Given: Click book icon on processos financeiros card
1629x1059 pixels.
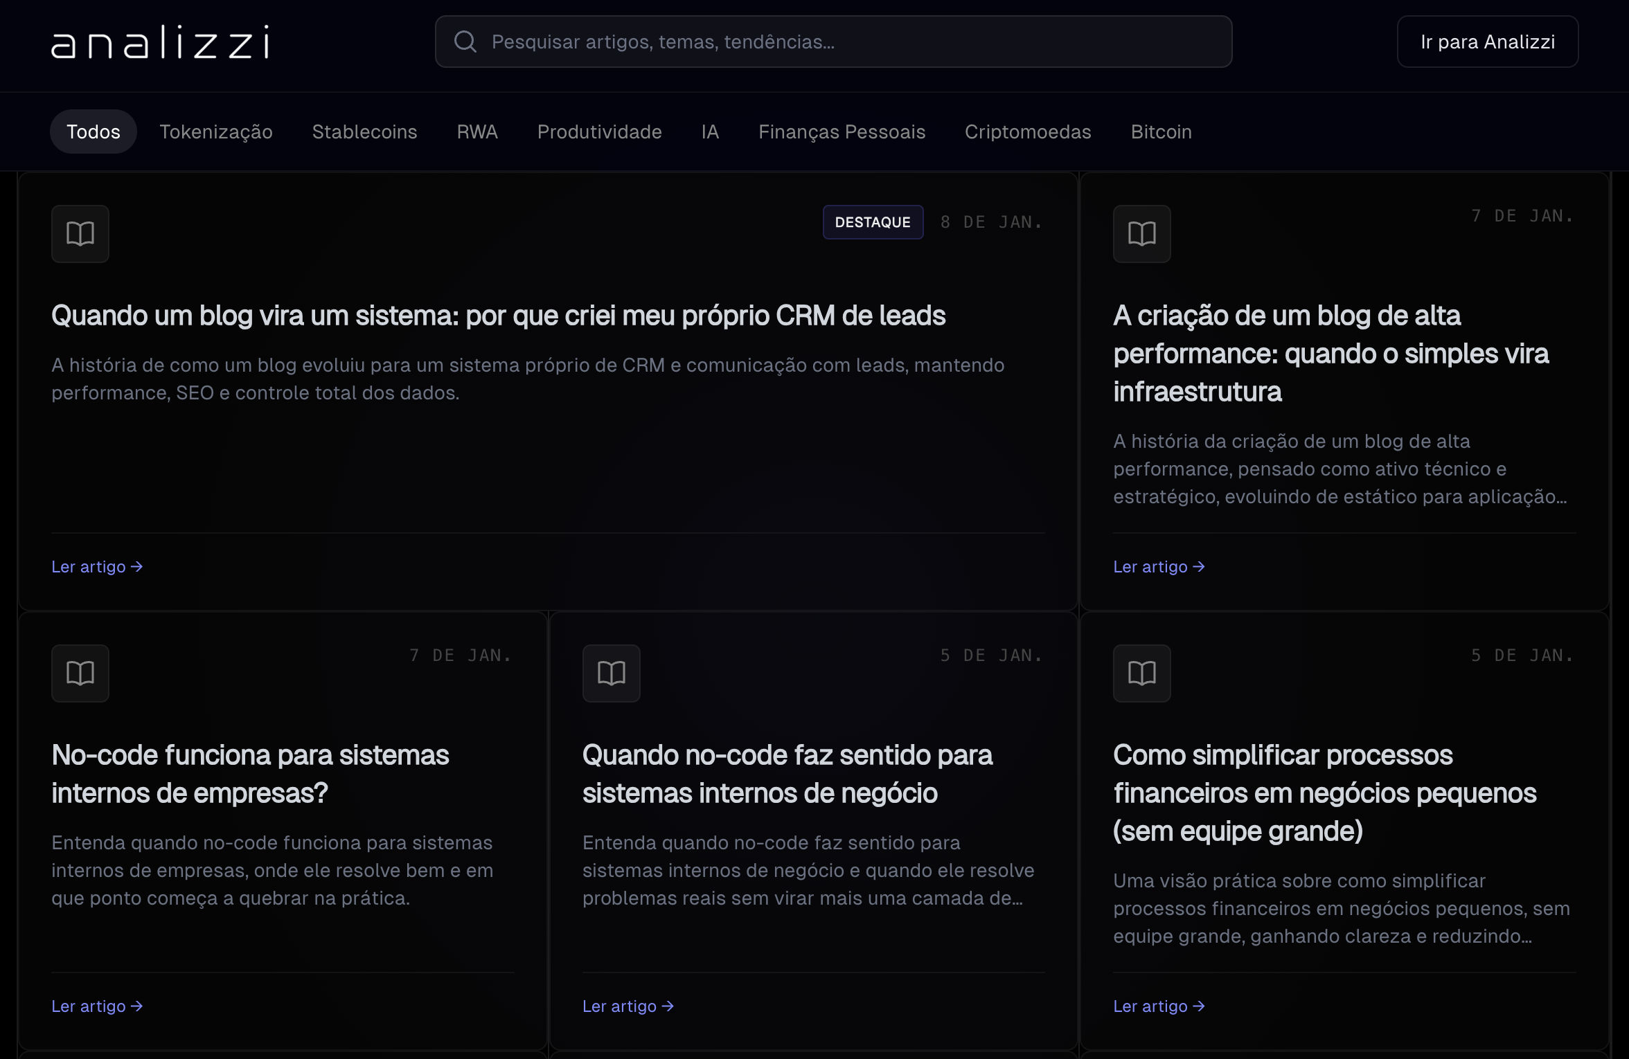Looking at the screenshot, I should coord(1141,673).
